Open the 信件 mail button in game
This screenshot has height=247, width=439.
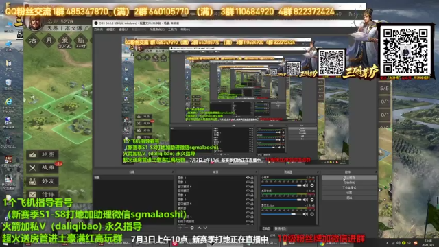[43, 194]
